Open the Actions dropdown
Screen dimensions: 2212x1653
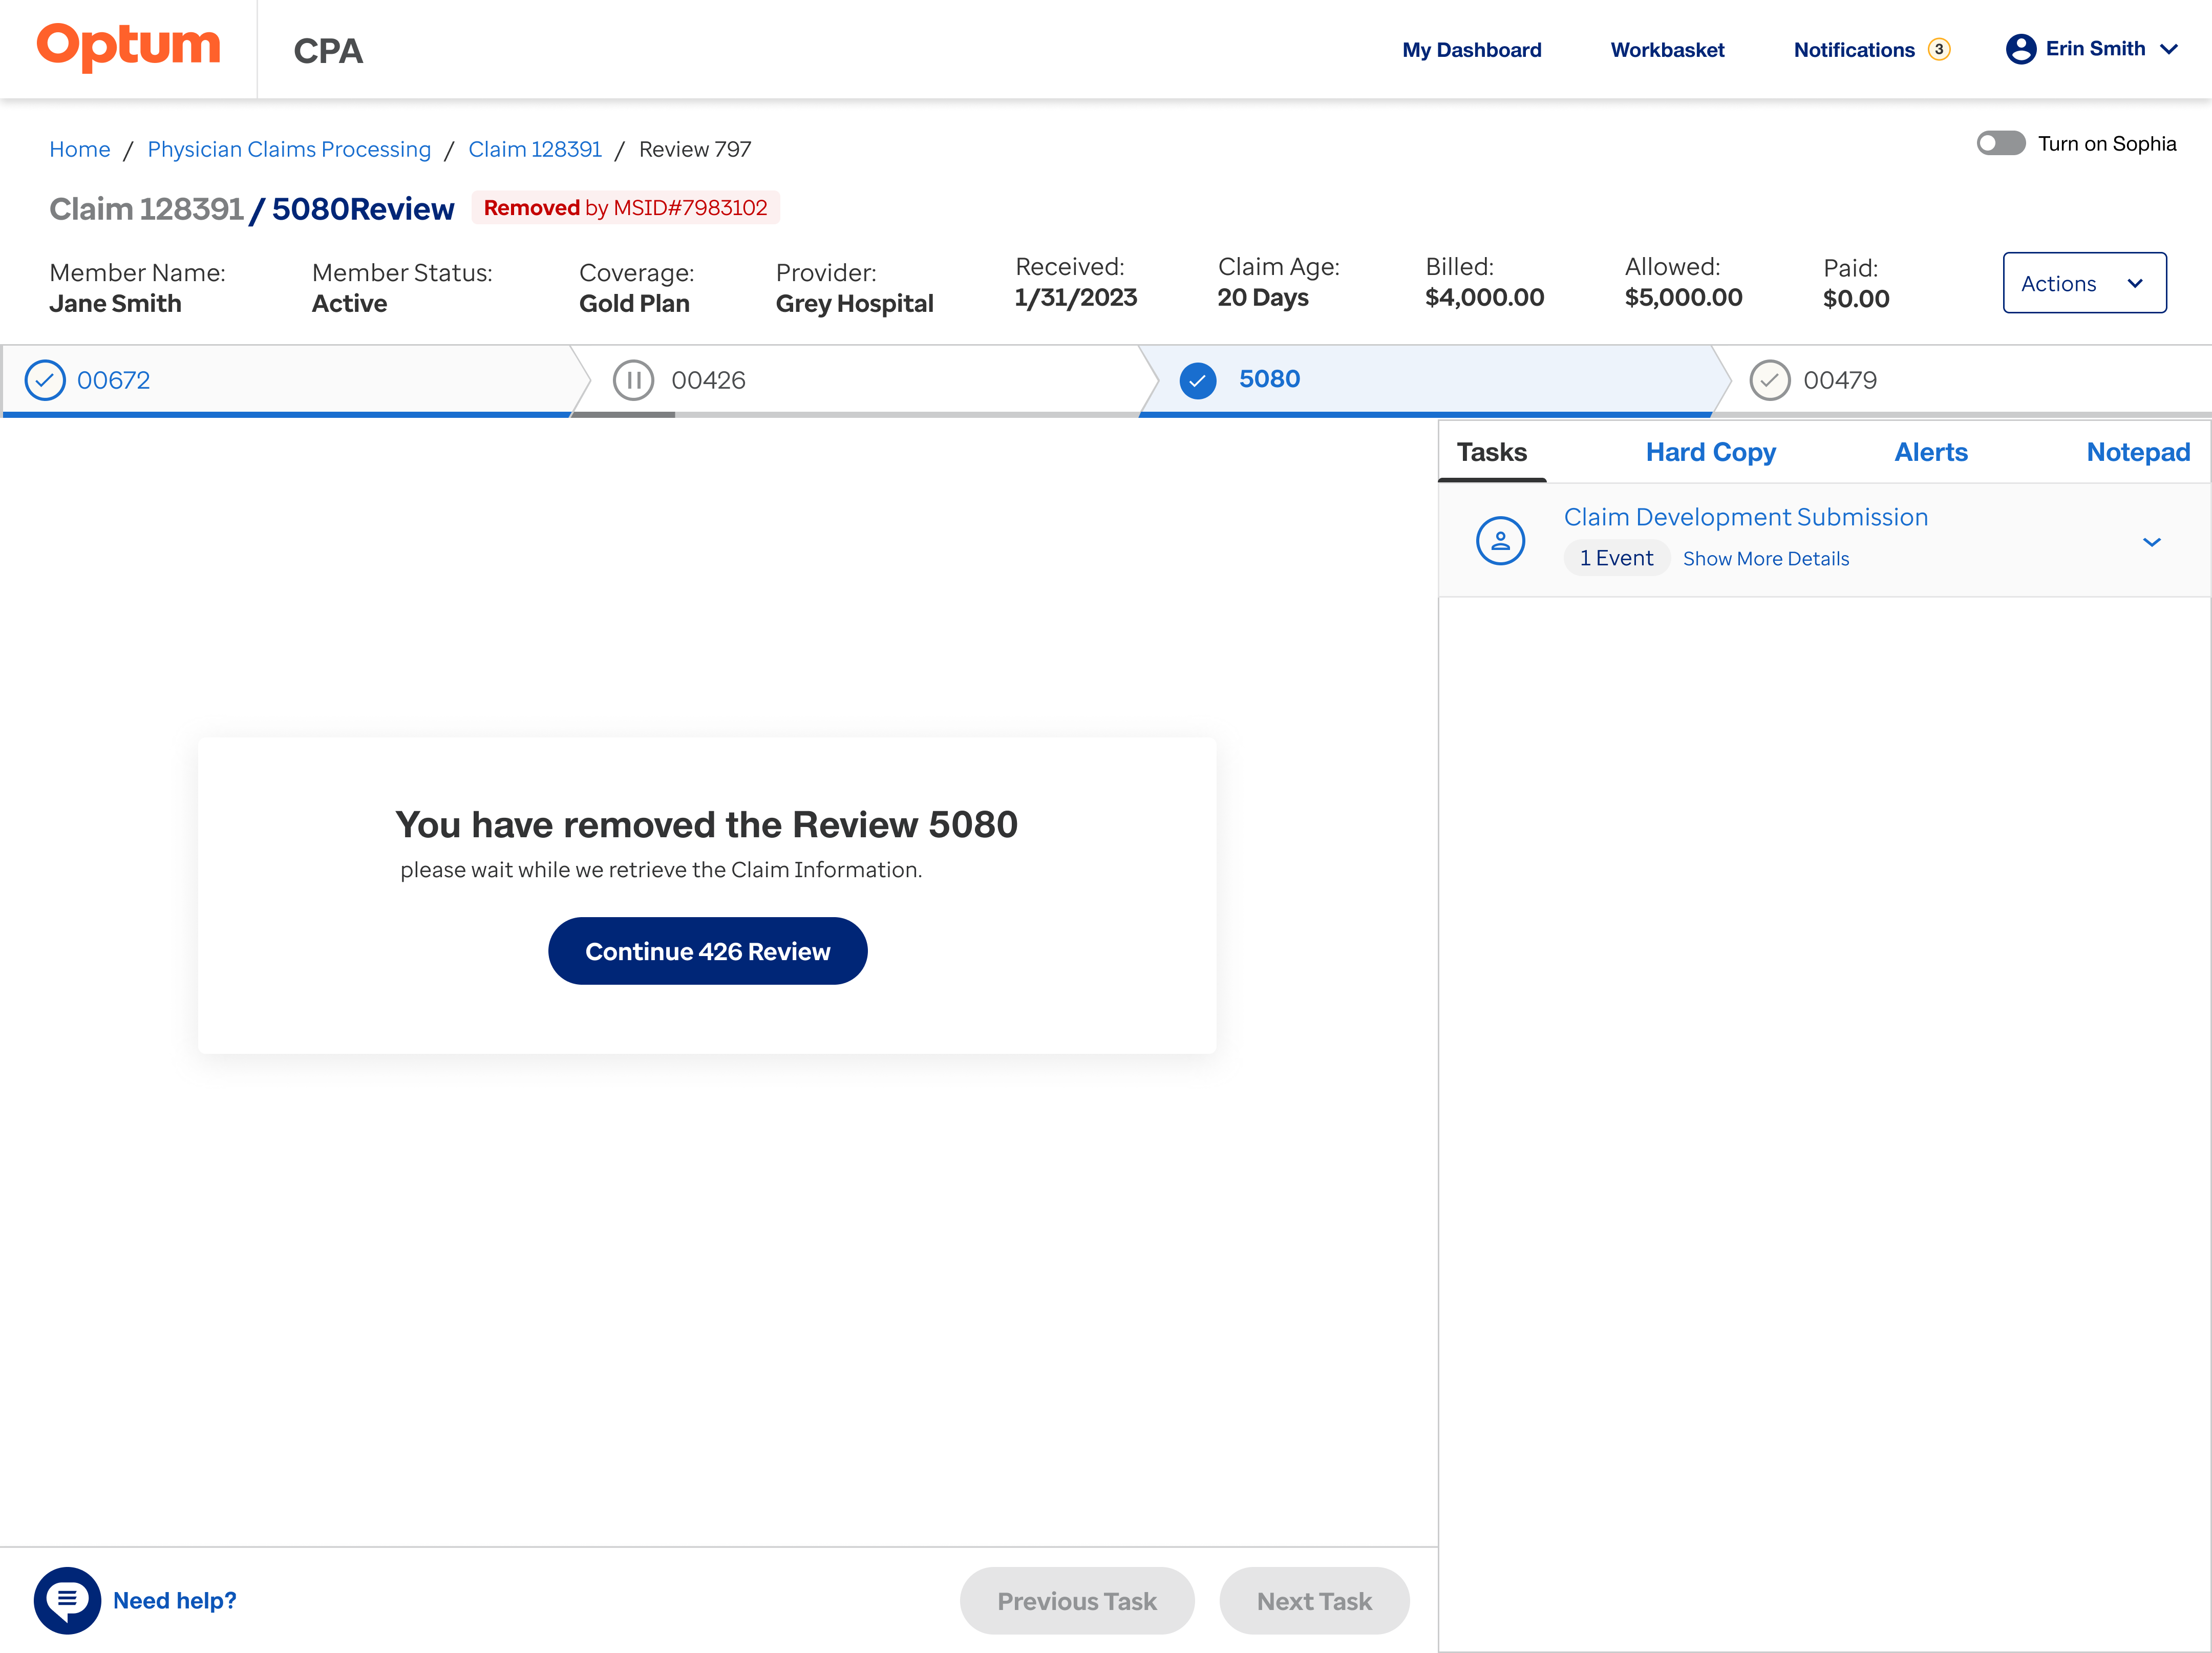[2084, 283]
